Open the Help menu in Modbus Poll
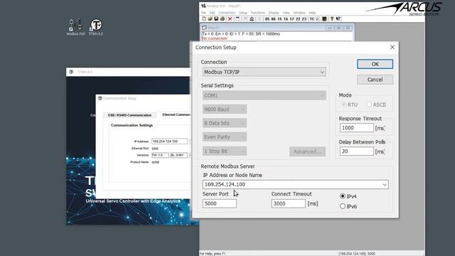 click(312, 13)
